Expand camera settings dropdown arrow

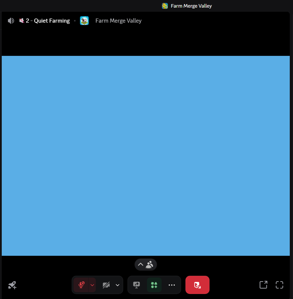click(x=118, y=285)
